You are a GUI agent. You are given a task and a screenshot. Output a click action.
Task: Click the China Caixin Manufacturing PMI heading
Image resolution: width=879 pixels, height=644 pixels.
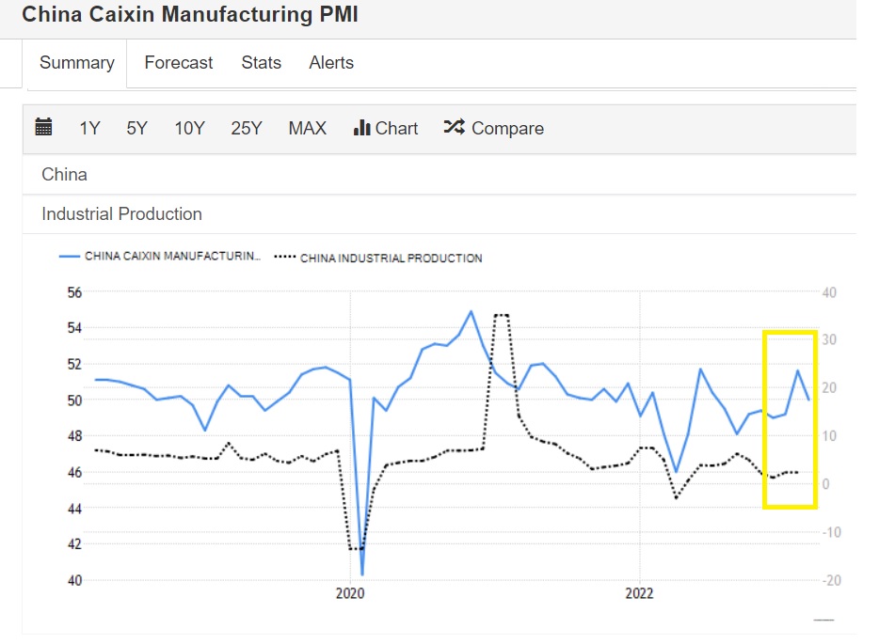(189, 14)
